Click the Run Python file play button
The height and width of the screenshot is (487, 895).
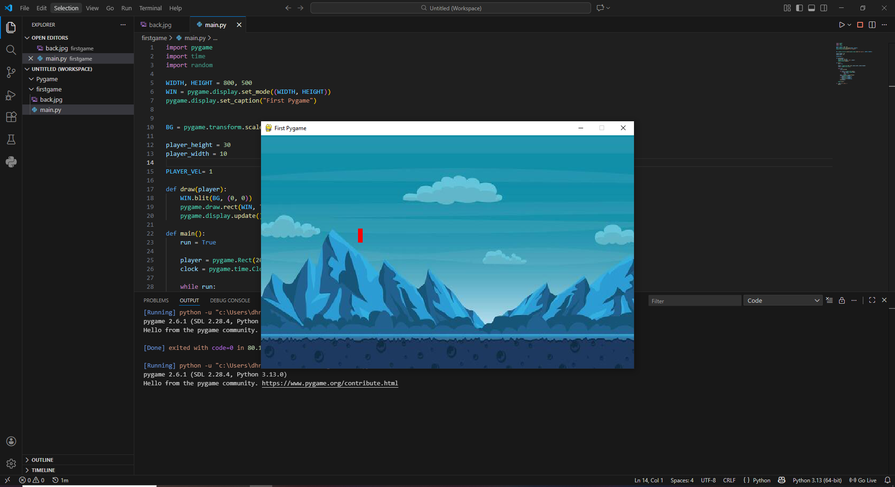pos(841,25)
